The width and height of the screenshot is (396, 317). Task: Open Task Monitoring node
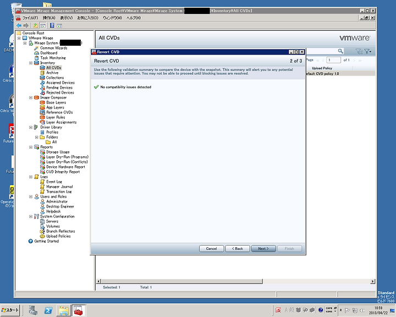(53, 58)
